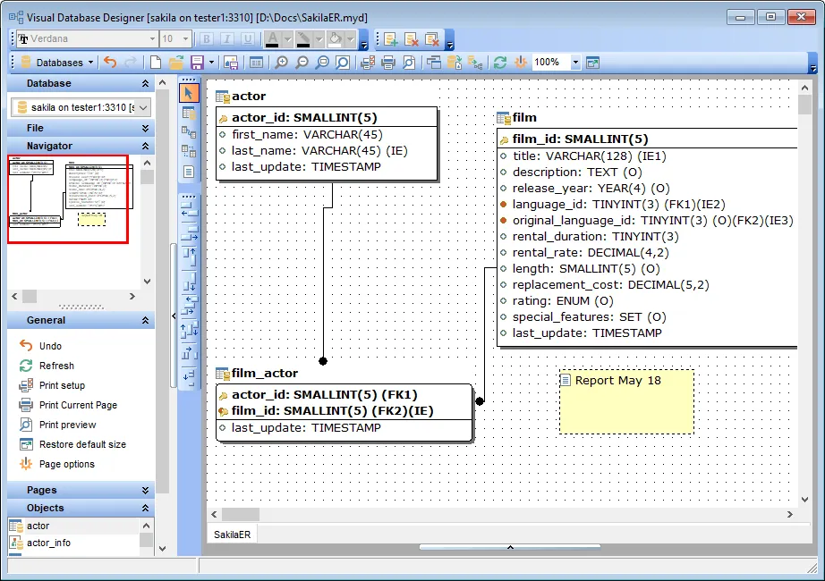
Task: Click the page options gear icon in toolbar
Action: click(521, 63)
